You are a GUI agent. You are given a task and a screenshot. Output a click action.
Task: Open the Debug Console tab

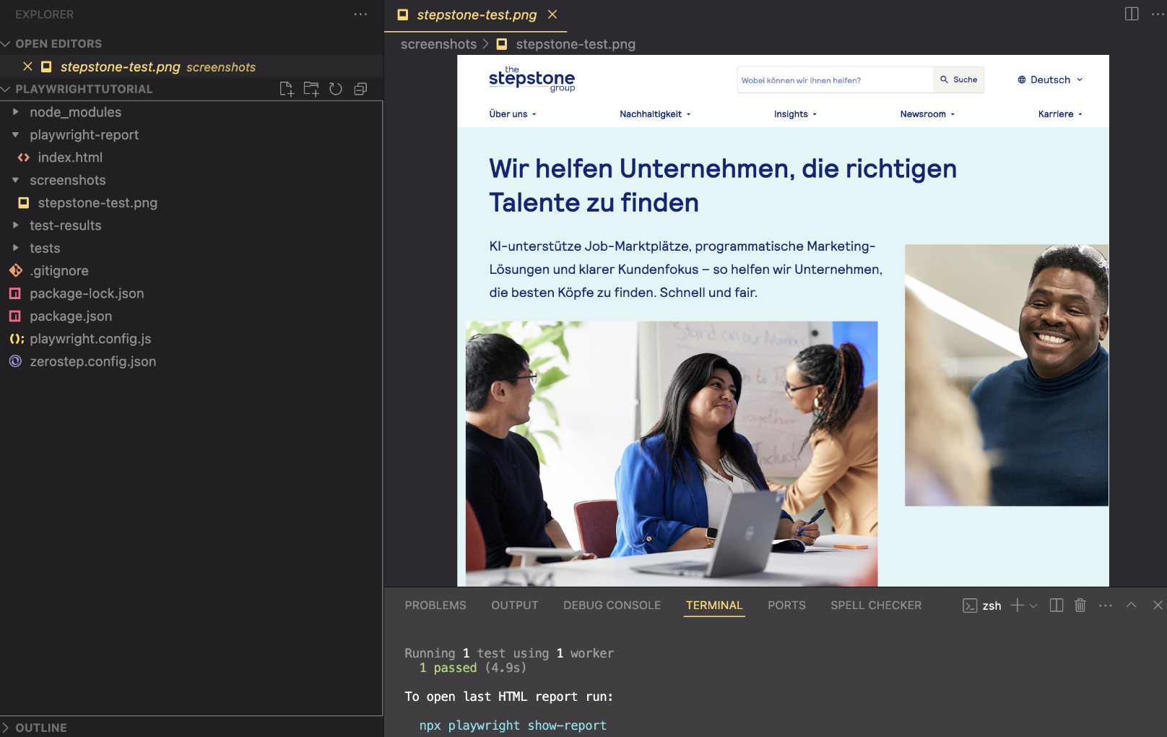pyautogui.click(x=612, y=605)
